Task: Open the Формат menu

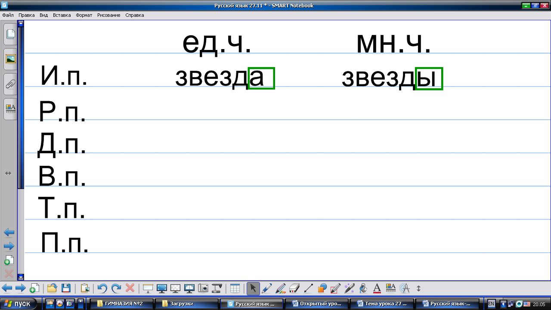Action: point(84,15)
